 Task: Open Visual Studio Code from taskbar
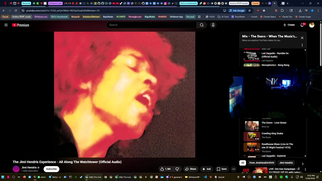coord(205,177)
